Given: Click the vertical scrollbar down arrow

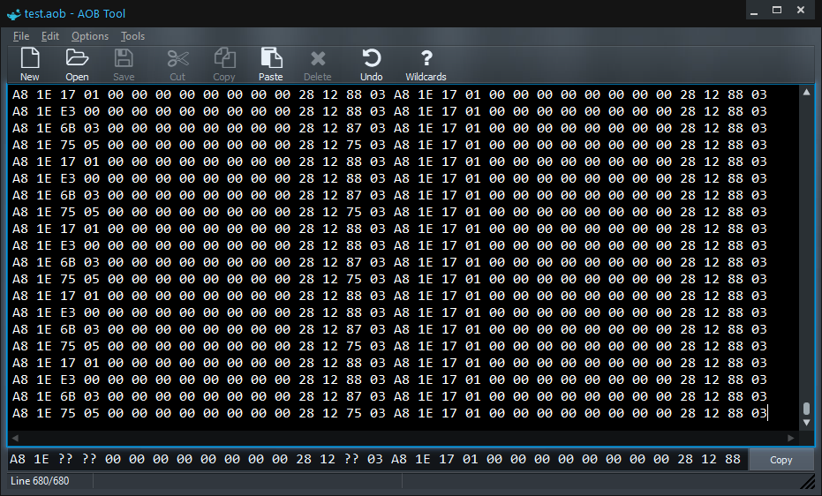Looking at the screenshot, I should pos(806,424).
